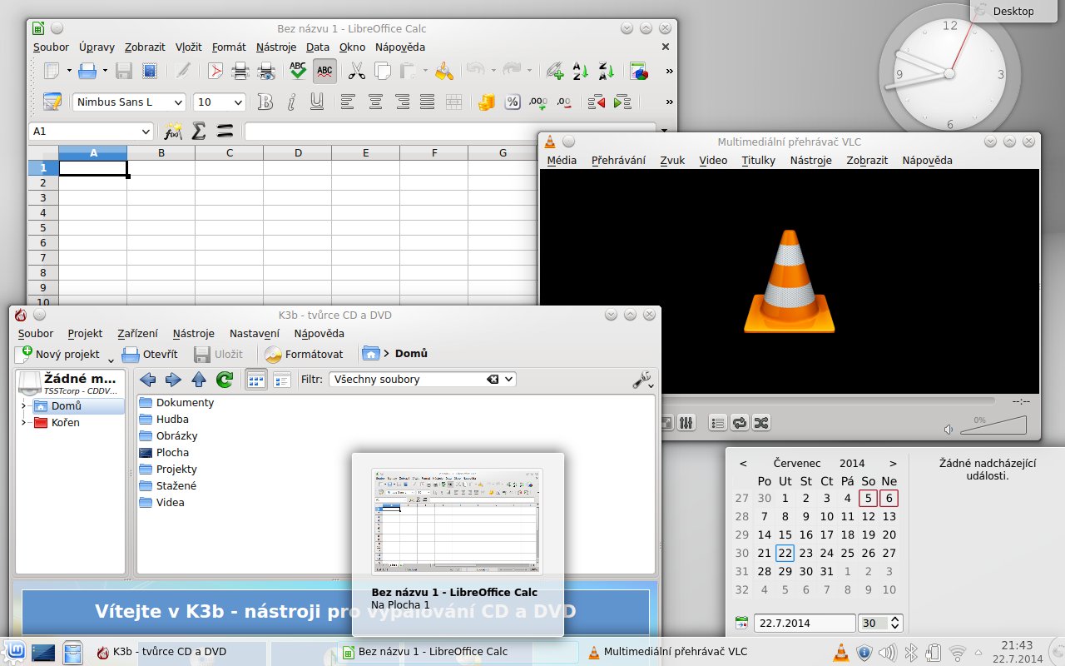Open the Nastavení menu in K3b
1065x666 pixels.
(x=255, y=333)
